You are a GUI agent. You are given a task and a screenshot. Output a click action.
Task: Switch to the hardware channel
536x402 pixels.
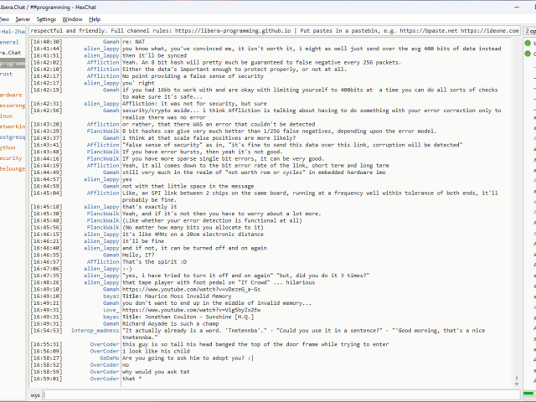[x=11, y=95]
